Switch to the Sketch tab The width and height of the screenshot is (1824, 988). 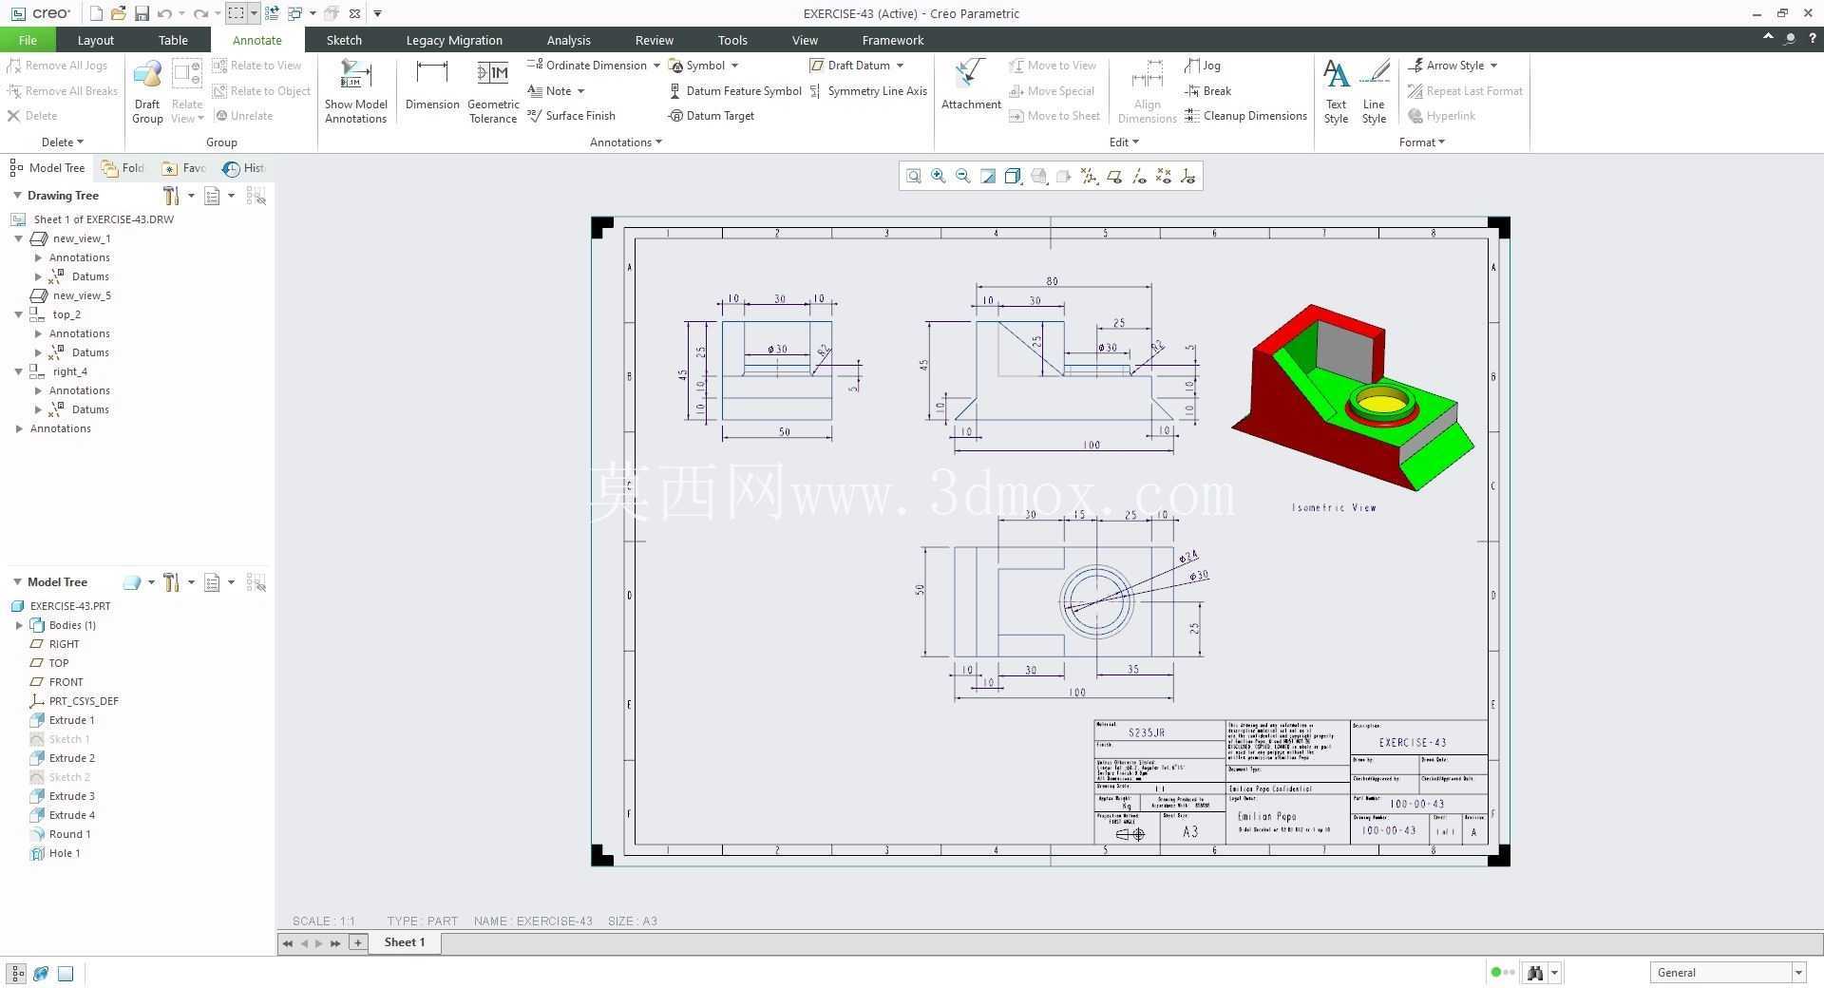point(344,40)
